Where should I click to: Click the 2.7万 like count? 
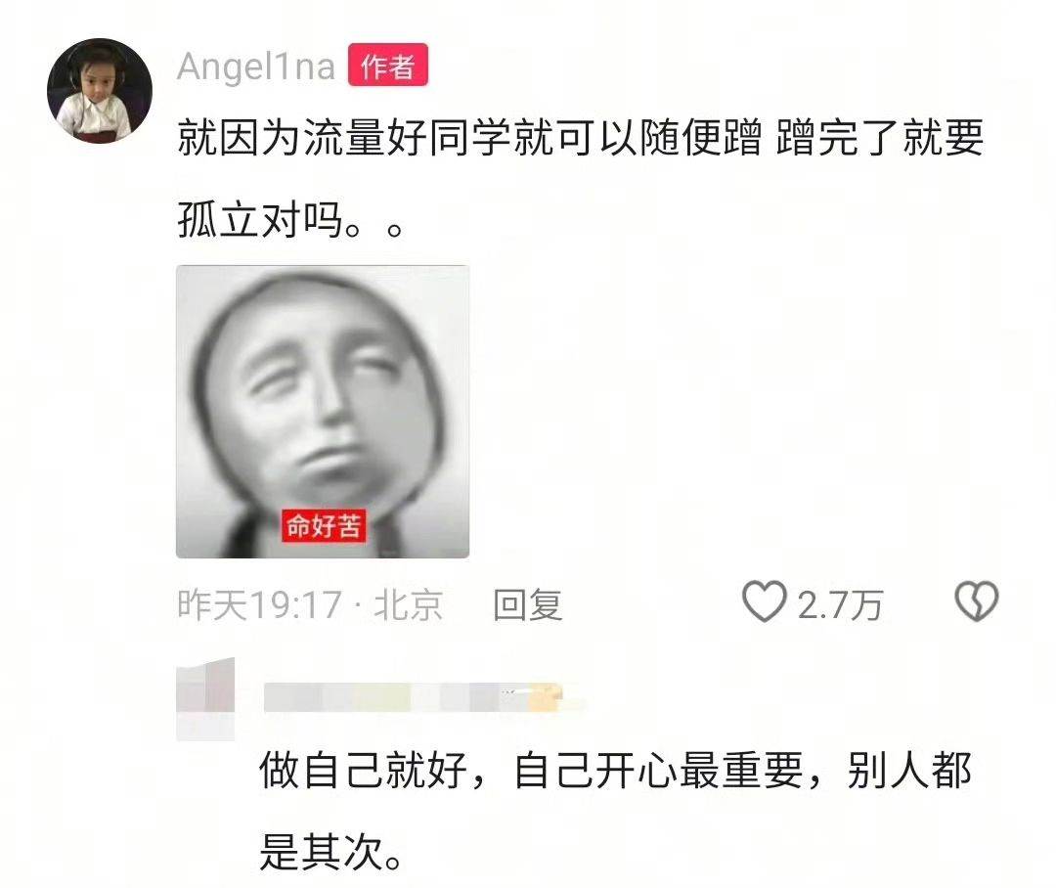tap(840, 604)
